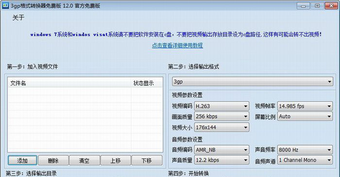Close the 3gp converter window
This screenshot has width=340, height=177.
point(331,6)
